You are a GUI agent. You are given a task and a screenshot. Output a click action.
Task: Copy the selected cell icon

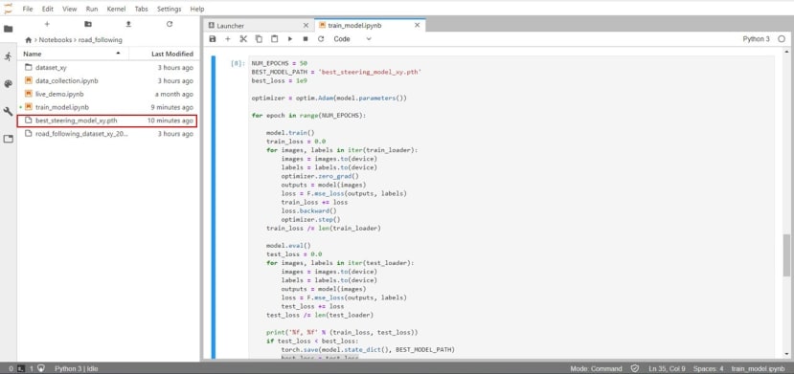coord(259,39)
